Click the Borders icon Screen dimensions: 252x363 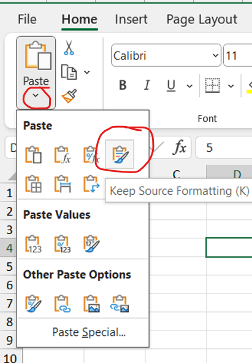point(213,85)
